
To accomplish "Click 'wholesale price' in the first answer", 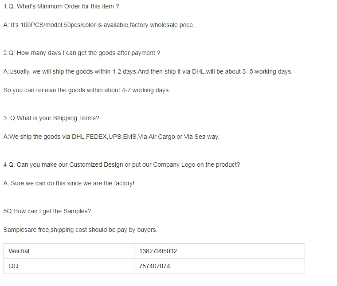I will click(x=172, y=25).
